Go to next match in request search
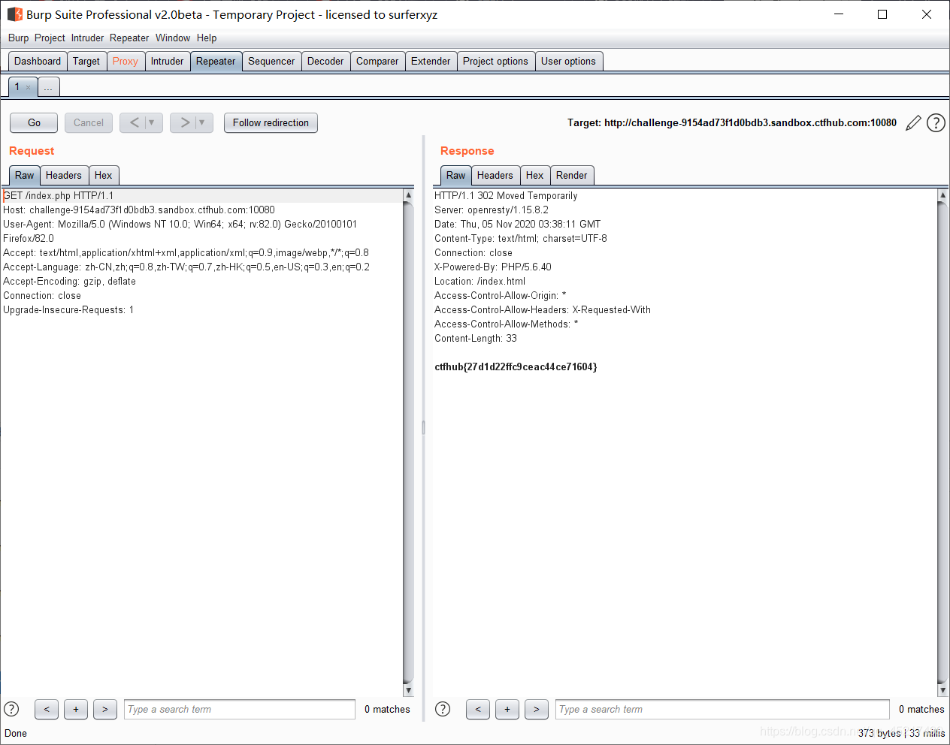This screenshot has height=745, width=950. (x=105, y=709)
